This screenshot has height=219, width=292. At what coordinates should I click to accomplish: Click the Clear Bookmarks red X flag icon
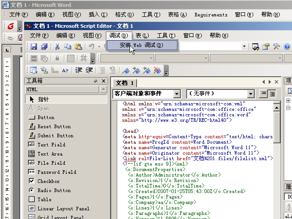[x=157, y=70]
